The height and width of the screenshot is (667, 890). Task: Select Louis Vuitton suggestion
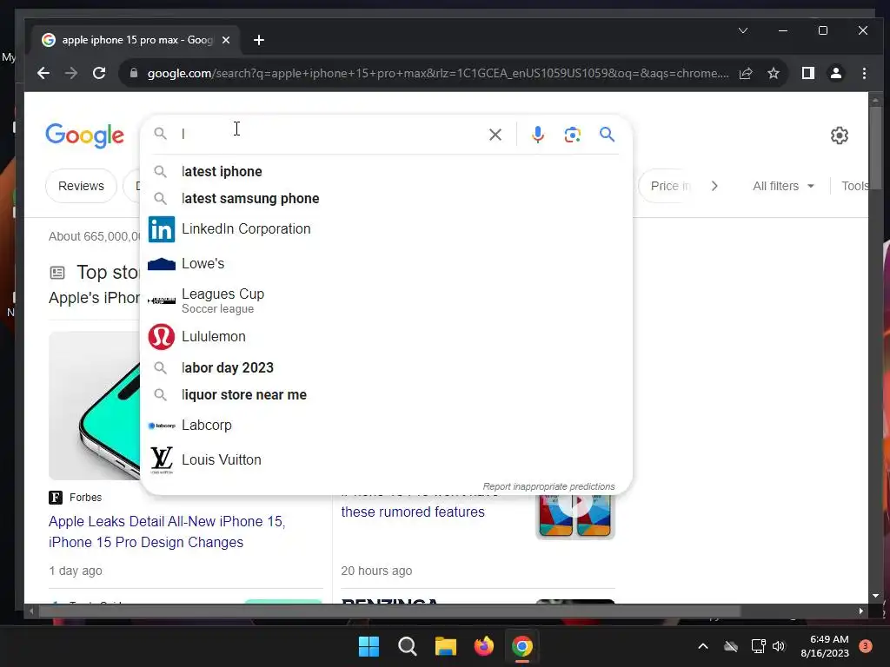point(386,460)
